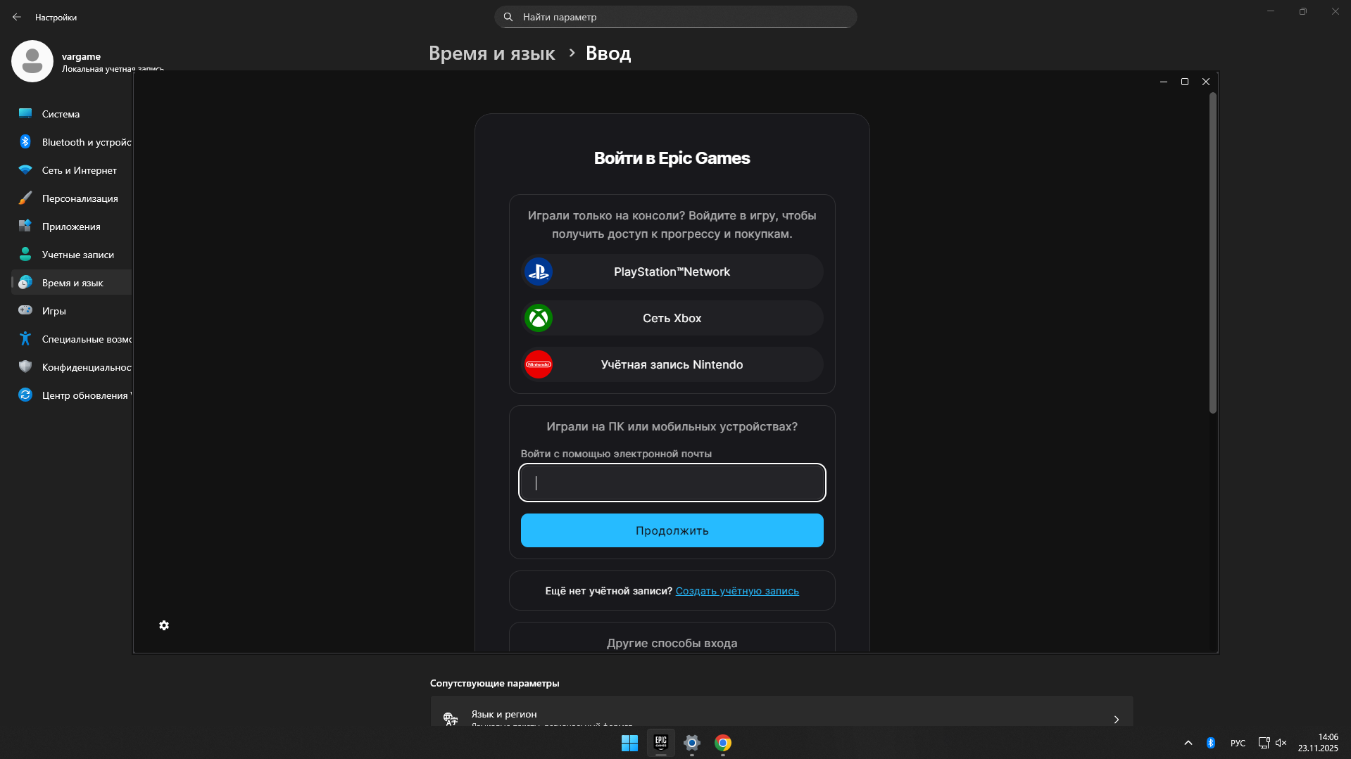Viewport: 1351px width, 759px height.
Task: Open Специальные возможности section
Action: click(71, 339)
